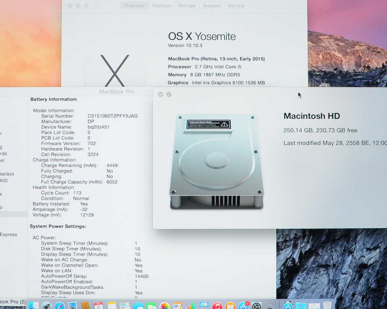Open Keynote podium icon in dock

point(204,305)
